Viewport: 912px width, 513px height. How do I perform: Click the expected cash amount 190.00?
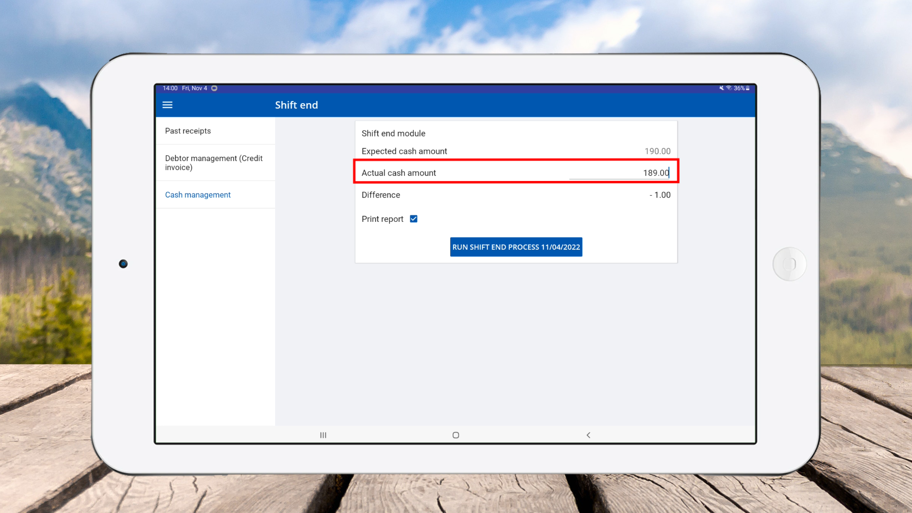[x=657, y=152]
